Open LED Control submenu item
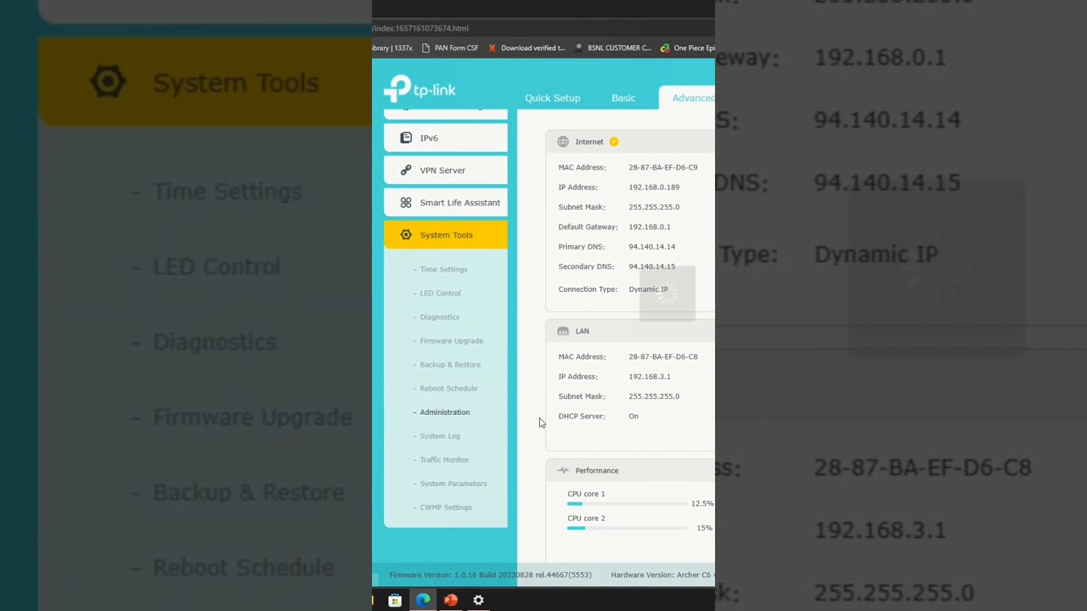 click(x=440, y=293)
